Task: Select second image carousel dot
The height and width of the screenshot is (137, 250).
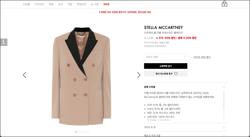Action: tap(80, 132)
